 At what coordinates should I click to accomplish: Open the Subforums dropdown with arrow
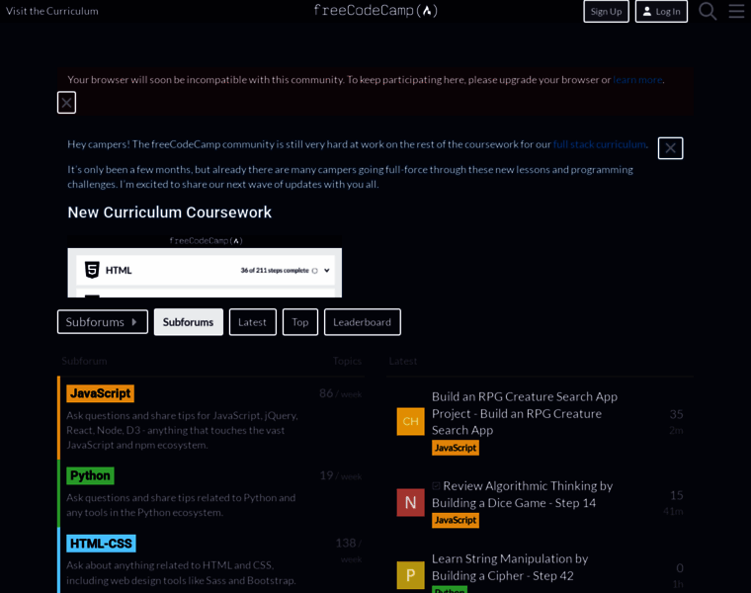point(103,322)
